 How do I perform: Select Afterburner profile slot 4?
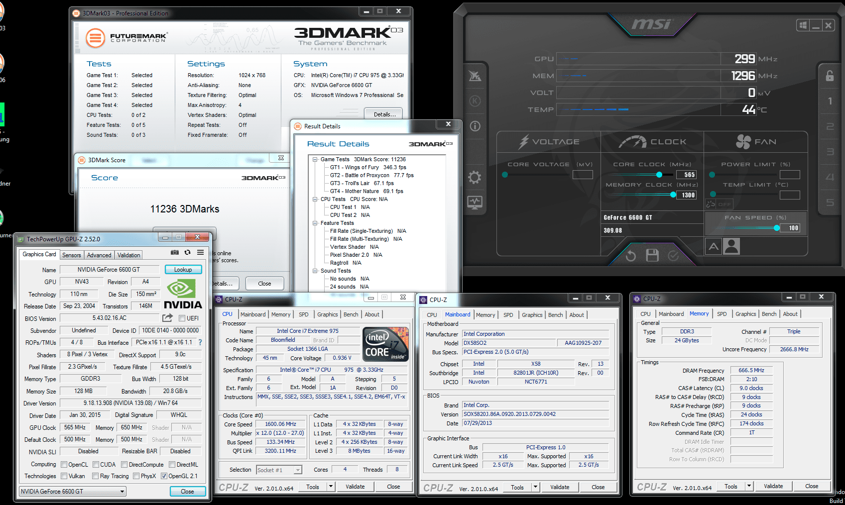(830, 177)
